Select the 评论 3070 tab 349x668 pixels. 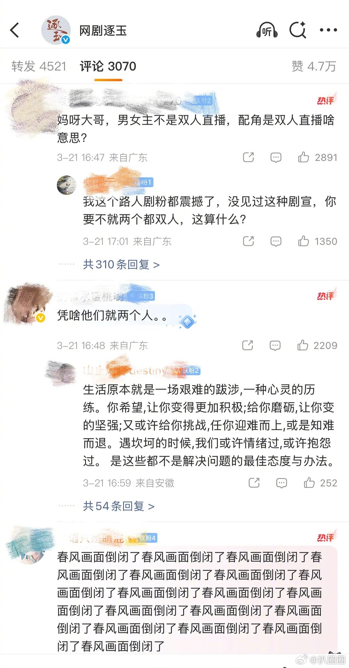click(x=108, y=66)
